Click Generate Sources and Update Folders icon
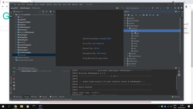The image size is (193, 109). tap(129, 15)
